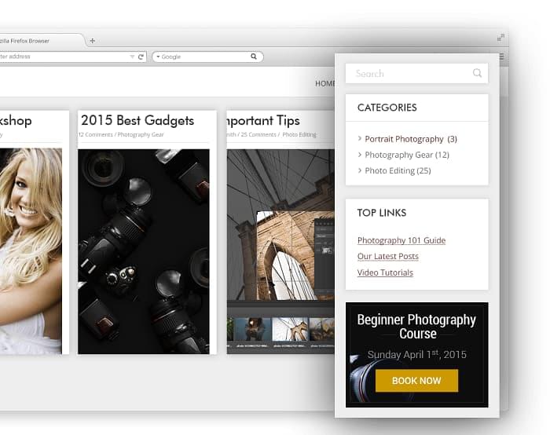Image resolution: width=550 pixels, height=435 pixels.
Task: Expand the Portrait Photography category chevron
Action: tap(360, 139)
